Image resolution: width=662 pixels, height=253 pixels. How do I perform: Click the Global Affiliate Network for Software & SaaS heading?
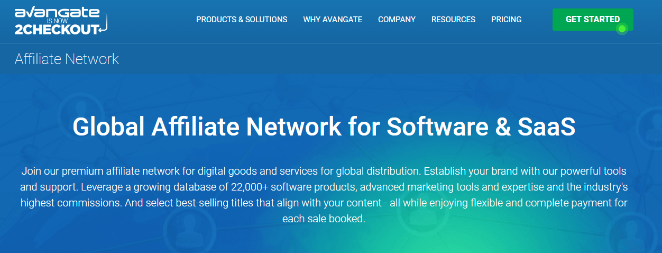pos(324,126)
